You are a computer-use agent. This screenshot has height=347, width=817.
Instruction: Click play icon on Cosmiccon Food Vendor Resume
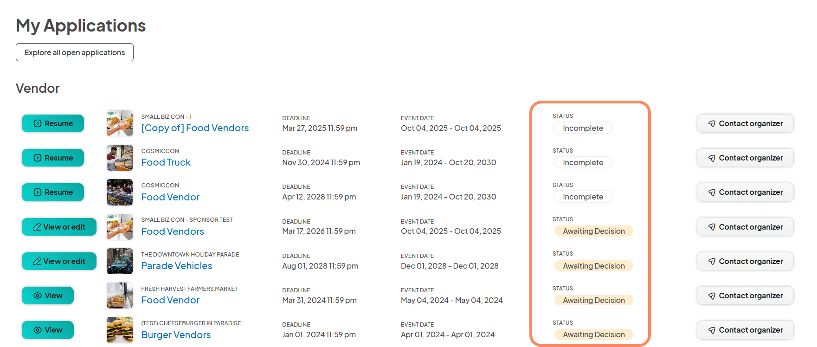pyautogui.click(x=38, y=192)
